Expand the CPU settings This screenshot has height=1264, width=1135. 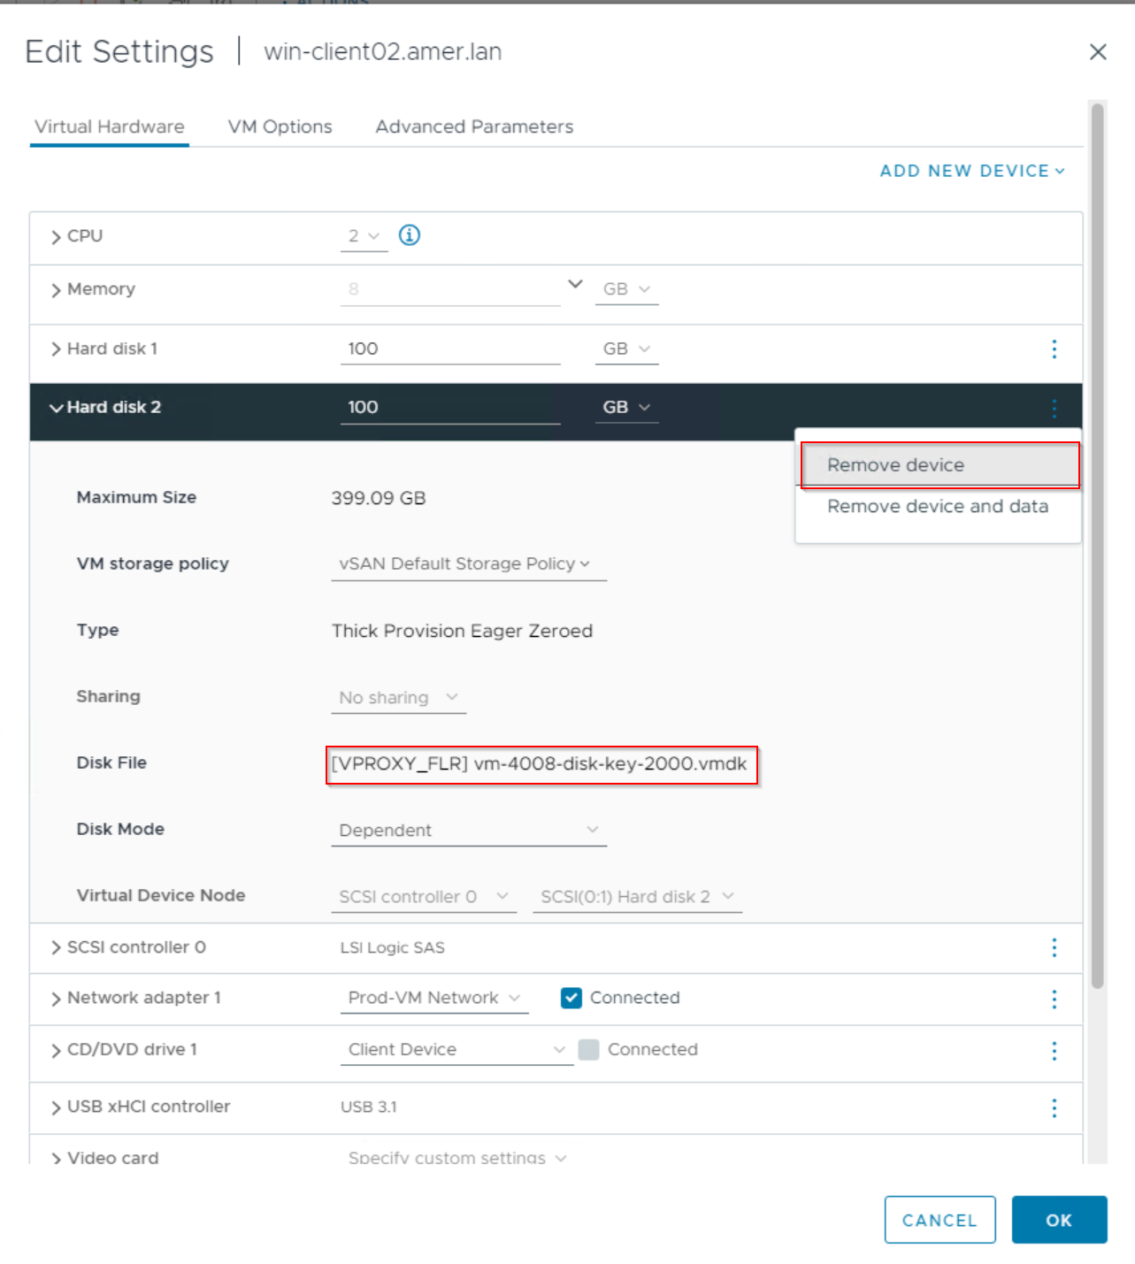57,236
